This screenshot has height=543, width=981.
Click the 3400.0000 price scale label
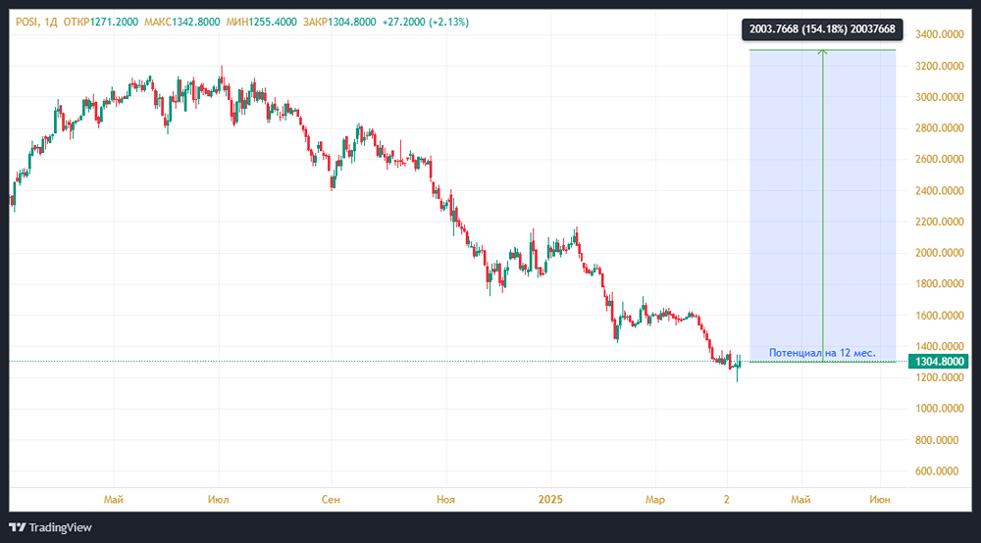941,35
